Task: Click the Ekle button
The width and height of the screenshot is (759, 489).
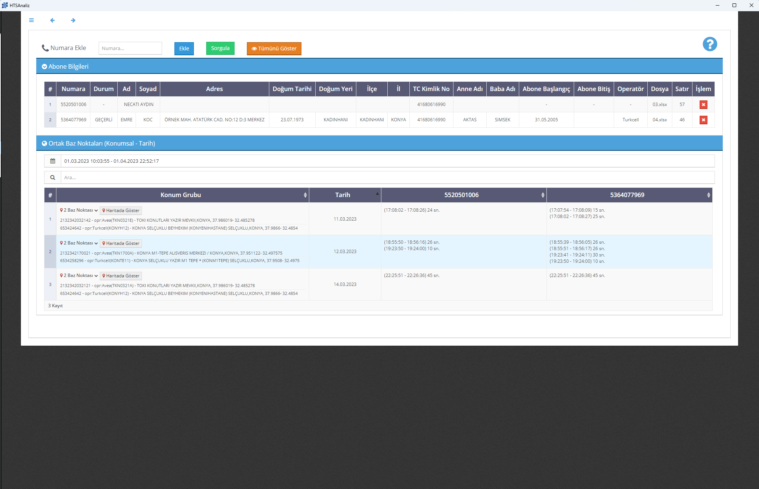Action: (184, 49)
